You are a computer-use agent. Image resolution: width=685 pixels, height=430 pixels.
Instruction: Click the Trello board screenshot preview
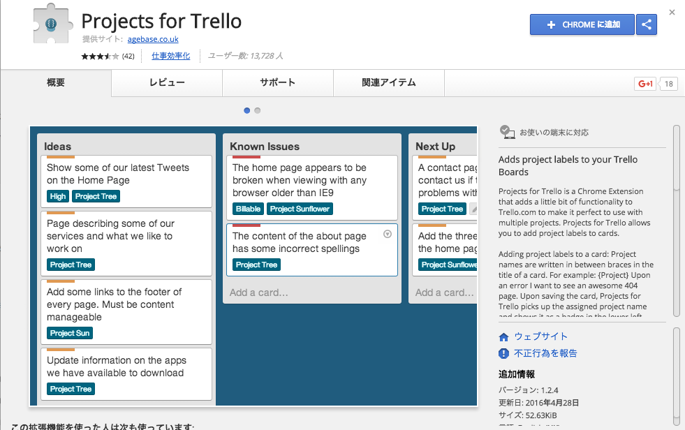[x=253, y=266]
